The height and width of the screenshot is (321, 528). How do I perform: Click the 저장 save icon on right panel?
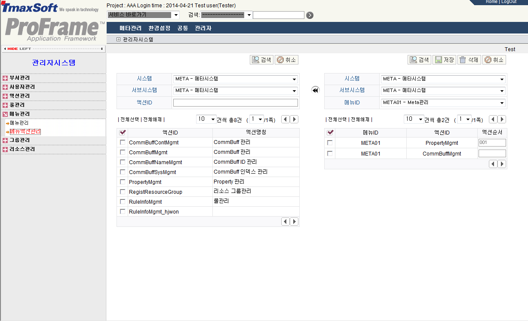[x=444, y=59]
